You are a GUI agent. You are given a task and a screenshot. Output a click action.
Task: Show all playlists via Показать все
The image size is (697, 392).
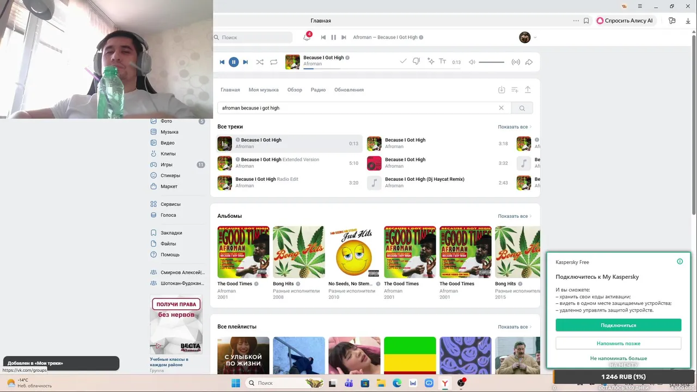515,327
